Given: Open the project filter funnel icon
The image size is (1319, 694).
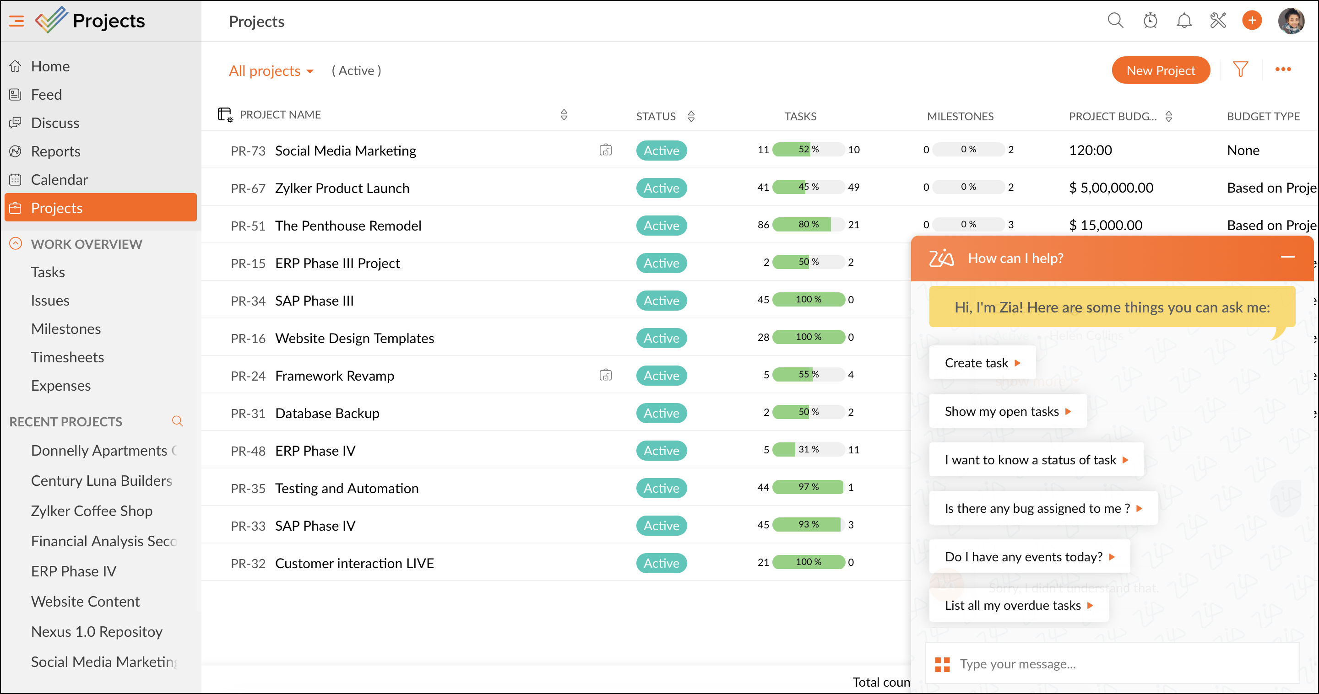Looking at the screenshot, I should 1240,70.
